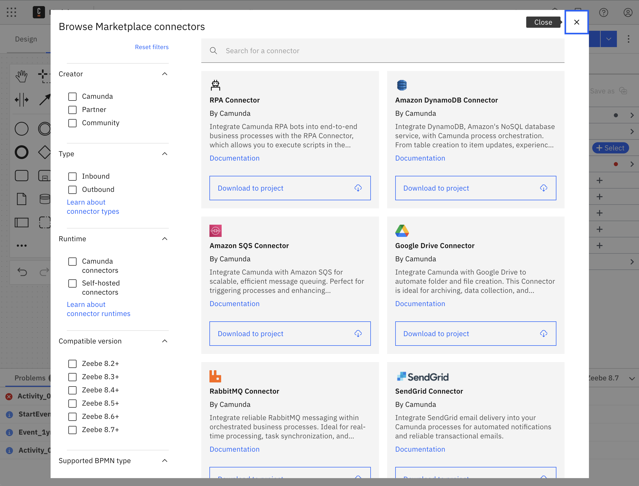Choose the Global connect arrow tool

45,100
